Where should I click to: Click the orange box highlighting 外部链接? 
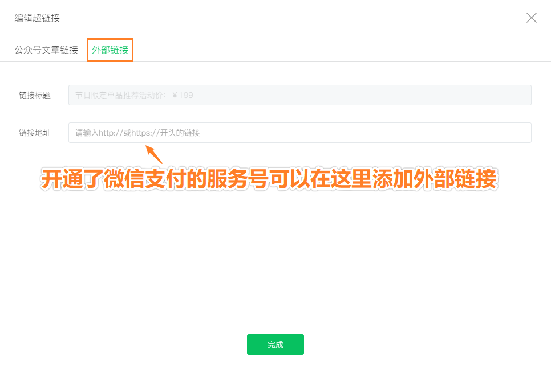110,50
